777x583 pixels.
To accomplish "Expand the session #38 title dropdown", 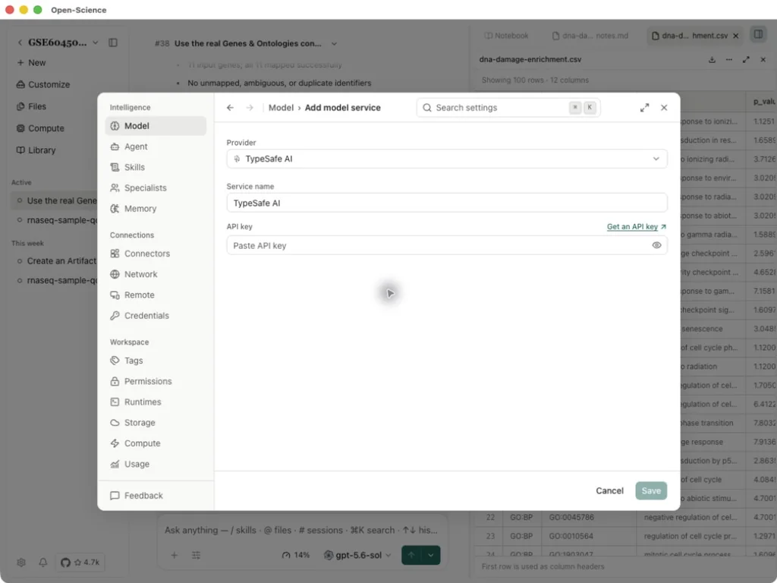I will [x=334, y=43].
